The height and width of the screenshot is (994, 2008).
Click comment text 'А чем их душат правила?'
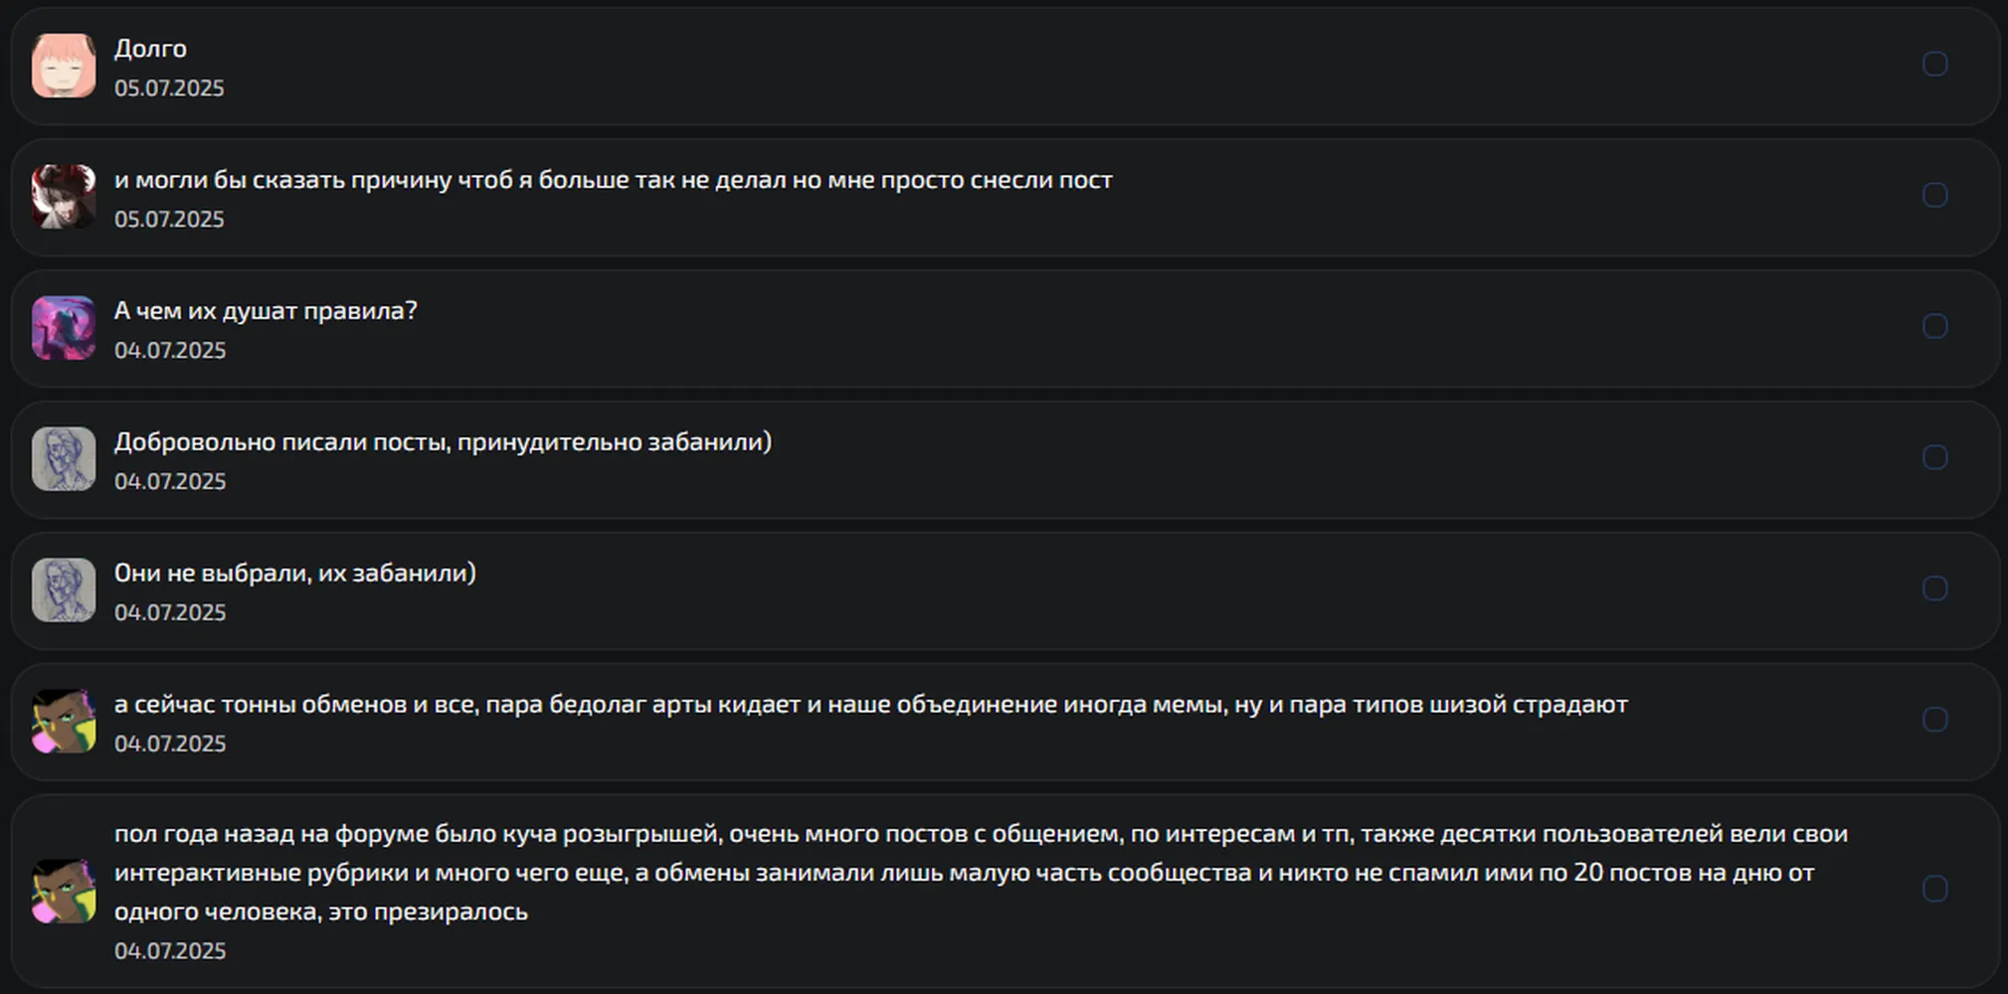pos(266,311)
